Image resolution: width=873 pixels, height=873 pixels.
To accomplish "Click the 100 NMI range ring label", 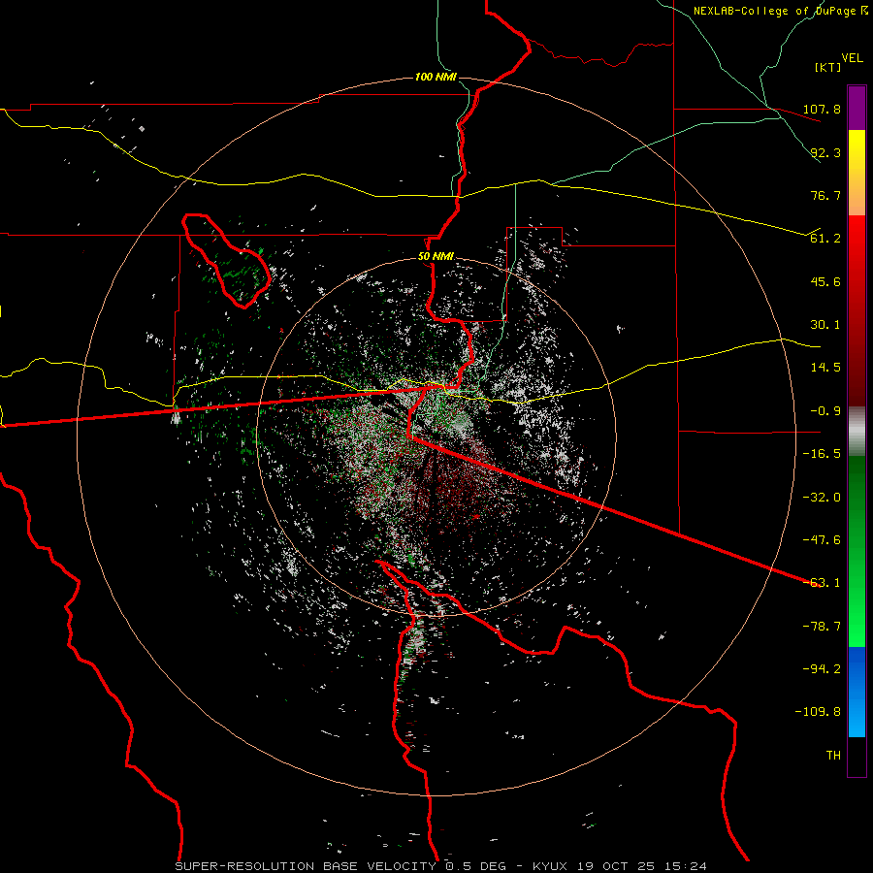I will [x=436, y=77].
